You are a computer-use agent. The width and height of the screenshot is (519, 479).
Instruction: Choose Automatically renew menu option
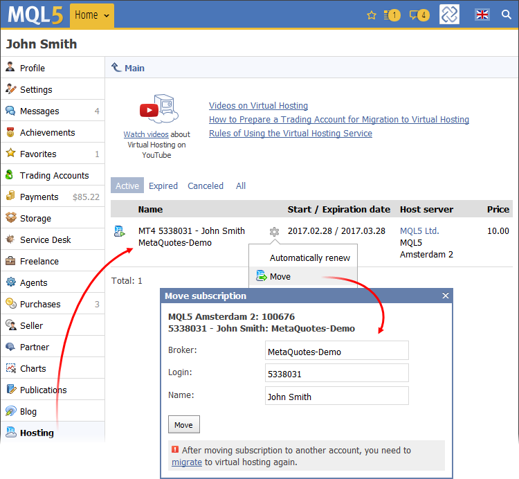click(x=303, y=257)
